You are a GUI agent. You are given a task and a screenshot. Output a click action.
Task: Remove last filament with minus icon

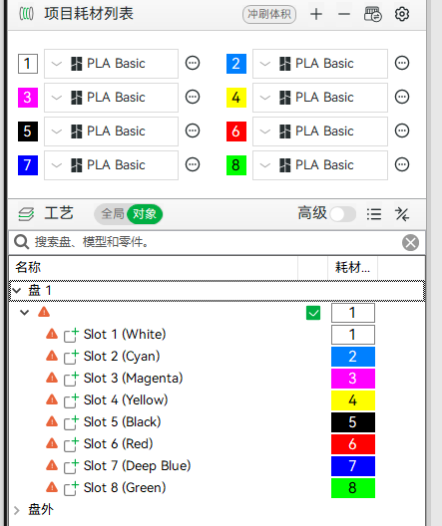[x=344, y=14]
